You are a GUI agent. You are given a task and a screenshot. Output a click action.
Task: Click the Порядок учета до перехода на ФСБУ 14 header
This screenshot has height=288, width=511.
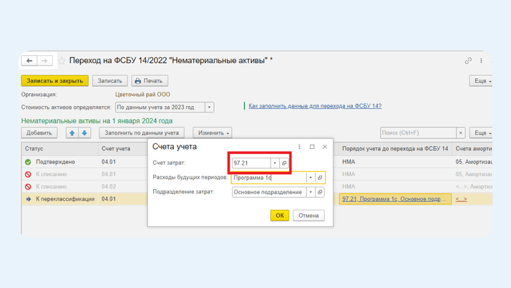[x=395, y=149]
